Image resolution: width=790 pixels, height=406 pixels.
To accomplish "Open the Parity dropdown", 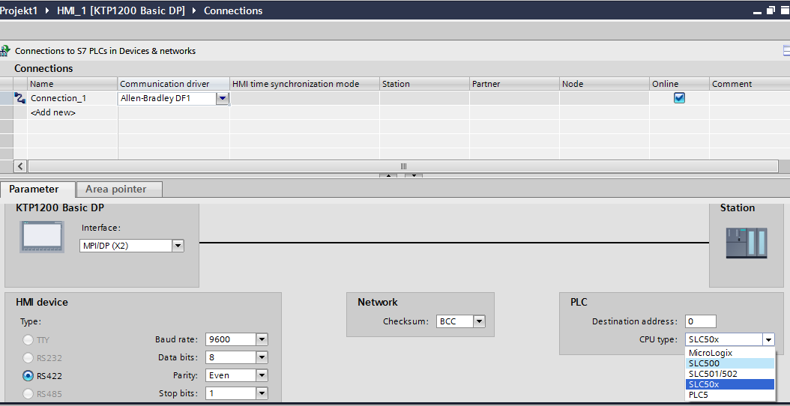I will 262,375.
